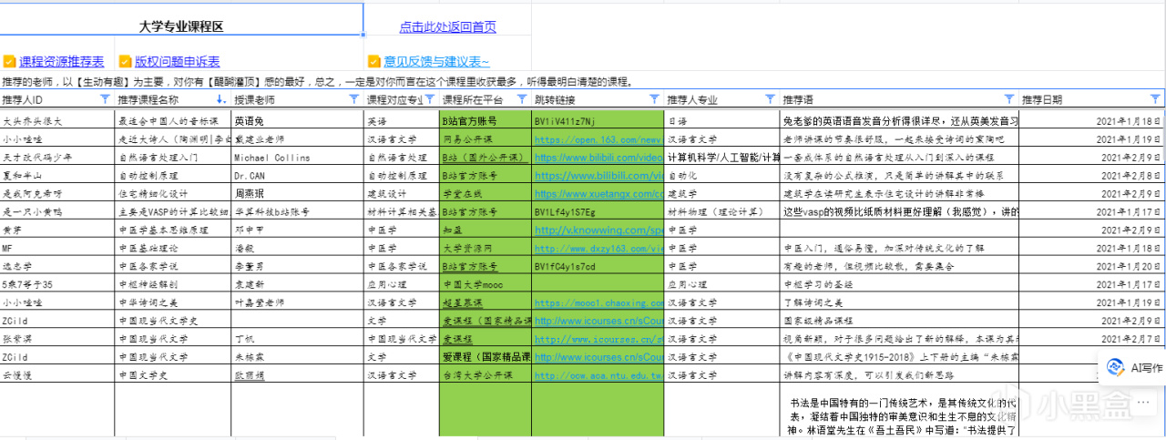
Task: Open the 课程资源推荐表 link
Action: (62, 62)
